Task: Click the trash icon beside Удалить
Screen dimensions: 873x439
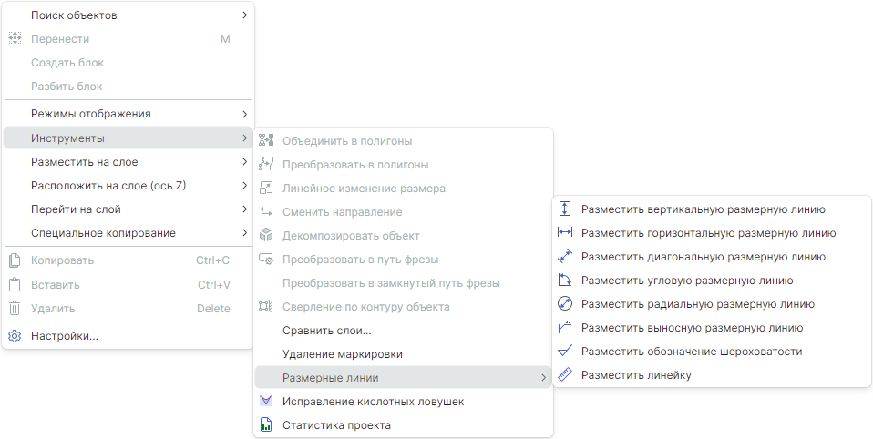Action: coord(15,308)
